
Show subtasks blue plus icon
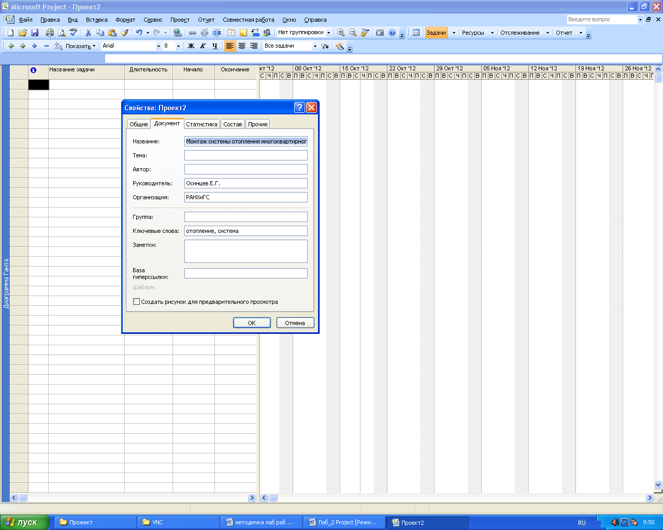tap(34, 46)
